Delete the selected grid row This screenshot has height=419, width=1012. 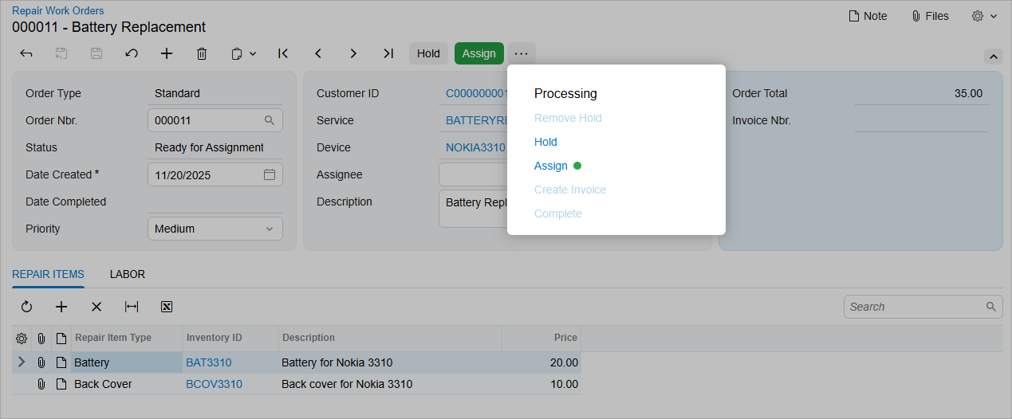96,307
